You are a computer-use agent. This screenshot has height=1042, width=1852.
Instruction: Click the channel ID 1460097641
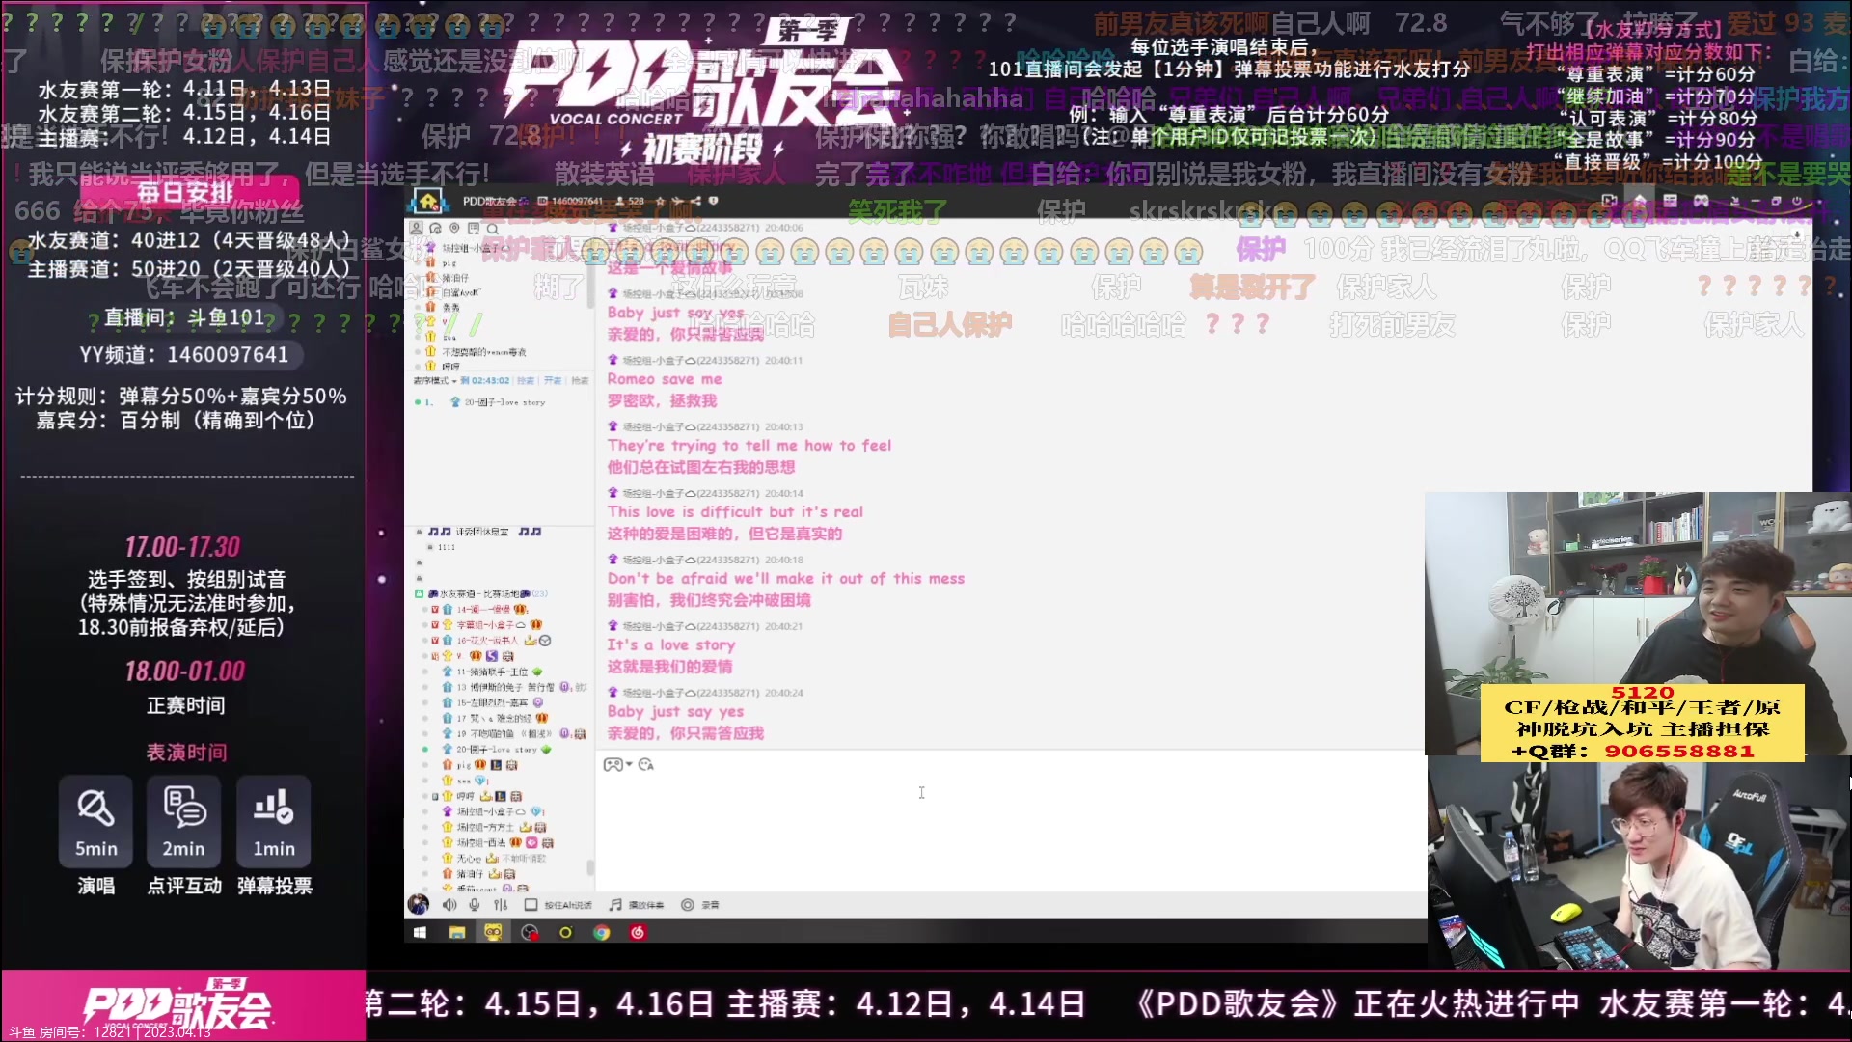point(577,201)
